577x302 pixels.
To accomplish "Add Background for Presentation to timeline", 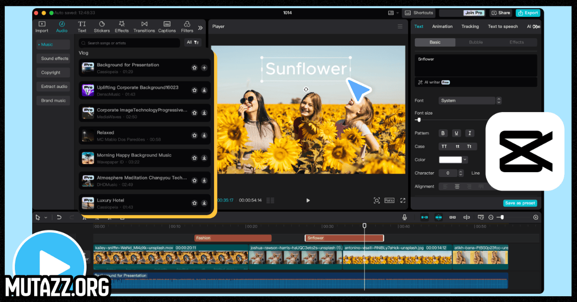I will 204,68.
